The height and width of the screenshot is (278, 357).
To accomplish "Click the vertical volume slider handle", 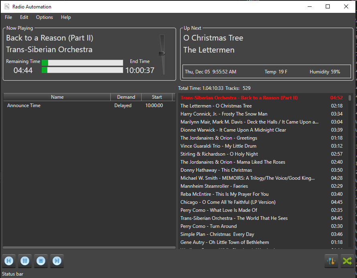I will click(x=162, y=53).
